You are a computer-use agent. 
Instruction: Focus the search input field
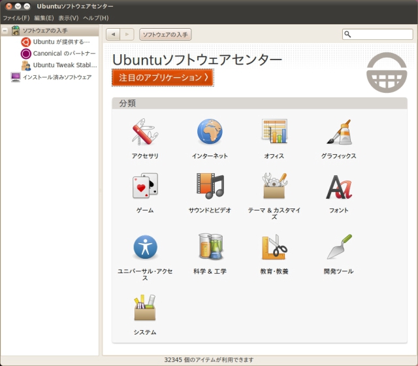click(378, 34)
